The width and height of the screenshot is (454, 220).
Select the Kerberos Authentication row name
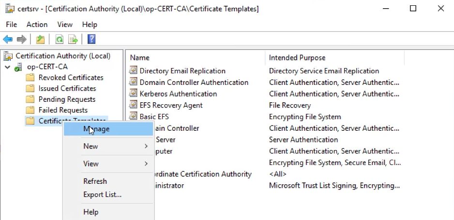point(178,94)
